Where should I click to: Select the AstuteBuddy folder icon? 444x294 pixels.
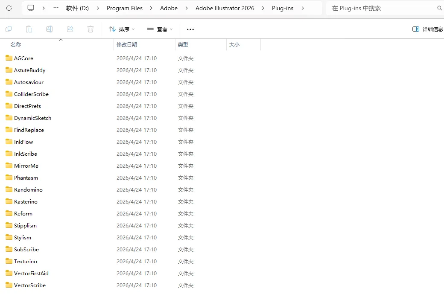(x=9, y=70)
